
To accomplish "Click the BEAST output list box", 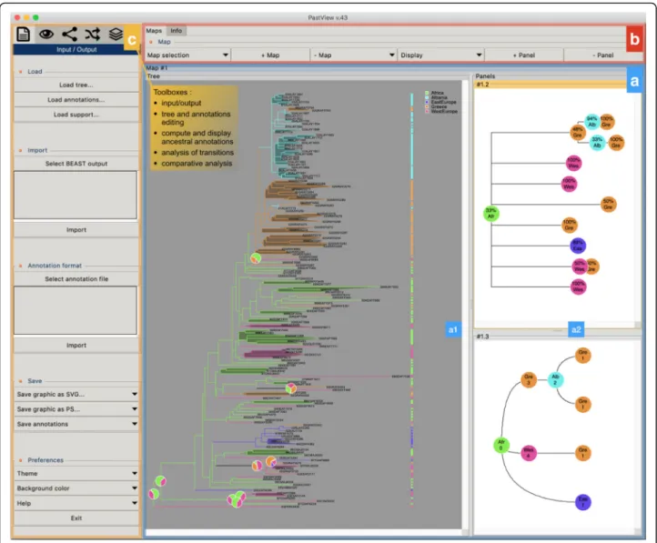I will 76,195.
